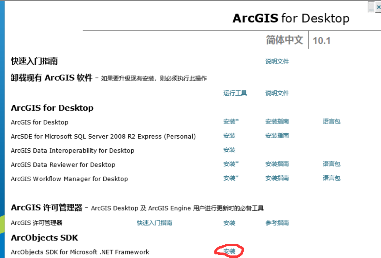Screen dimensions: 381x258
Task: Open 快速入门指南 link for ArcGIS 许可管理器
Action: point(154,223)
